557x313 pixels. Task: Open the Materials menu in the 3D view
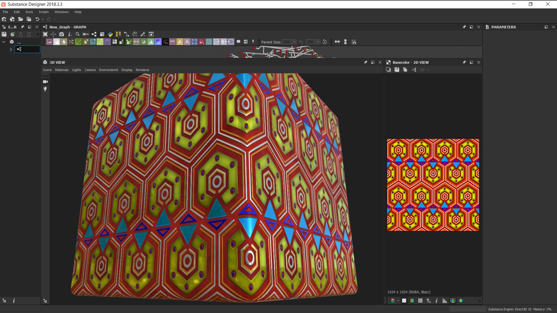click(x=62, y=70)
